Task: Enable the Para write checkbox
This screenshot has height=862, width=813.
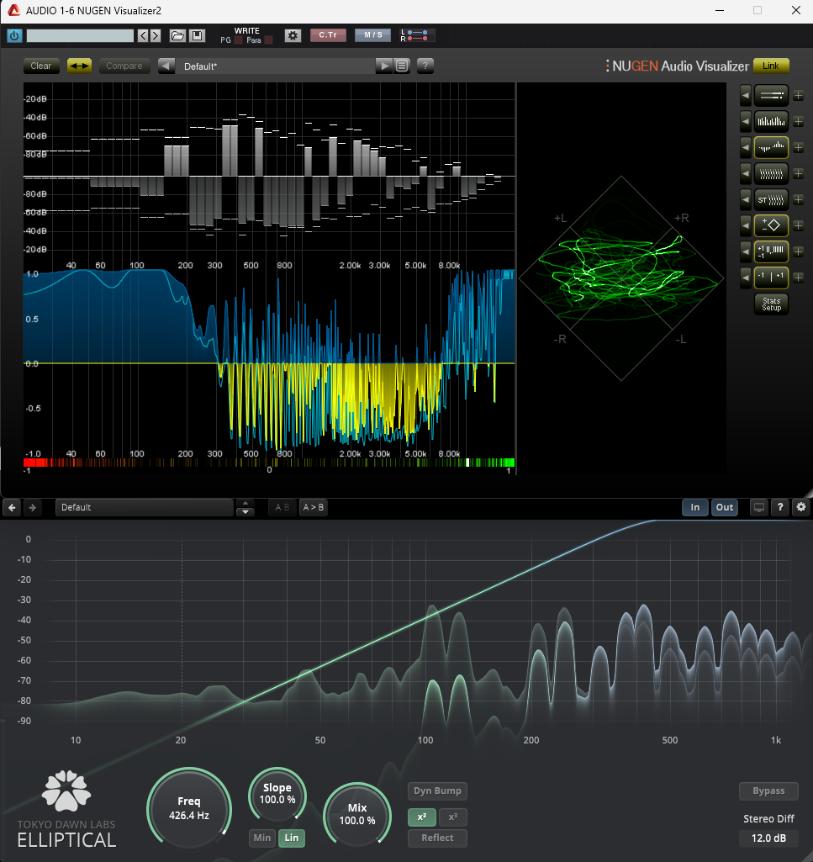Action: pos(269,40)
